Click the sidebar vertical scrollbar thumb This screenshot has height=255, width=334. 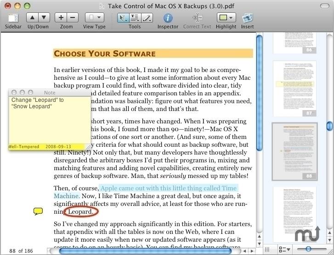[329, 126]
